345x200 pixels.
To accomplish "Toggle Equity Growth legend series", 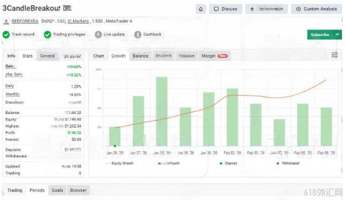I will pyautogui.click(x=119, y=163).
